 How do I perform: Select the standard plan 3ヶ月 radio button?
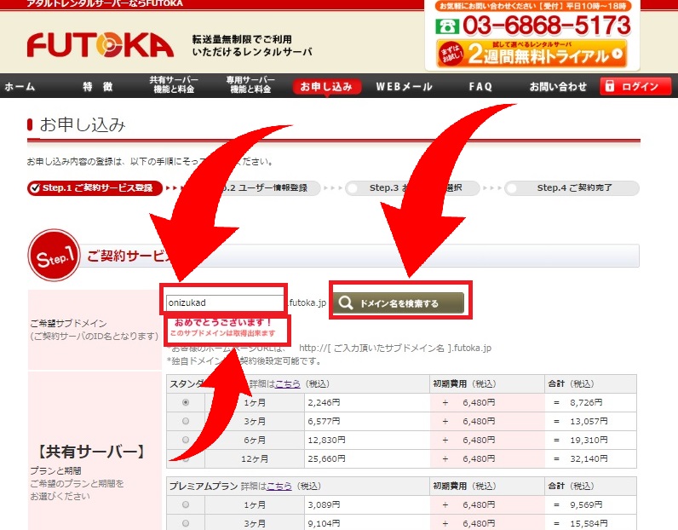click(186, 421)
